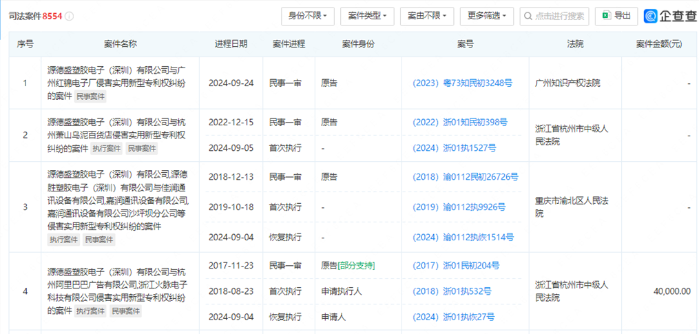Click the date 2017-11-23
Viewport: 699px width, 334px height.
click(x=231, y=266)
